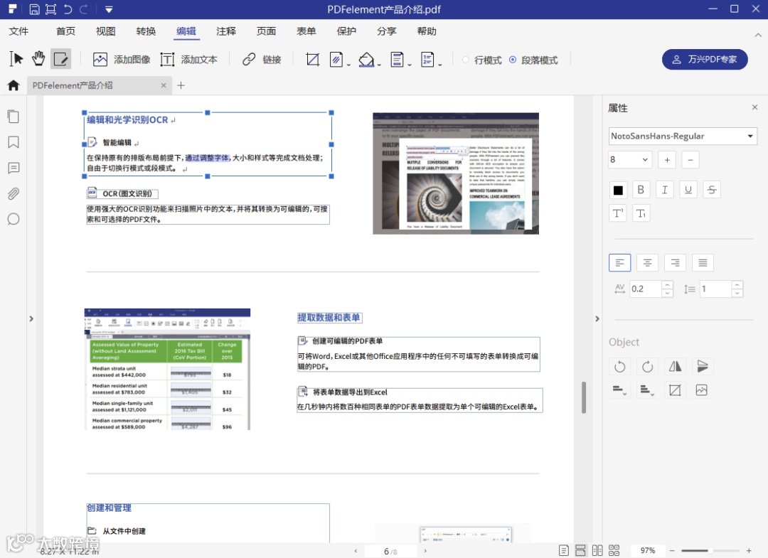This screenshot has width=768, height=558.
Task: Center align text
Action: pyautogui.click(x=648, y=263)
